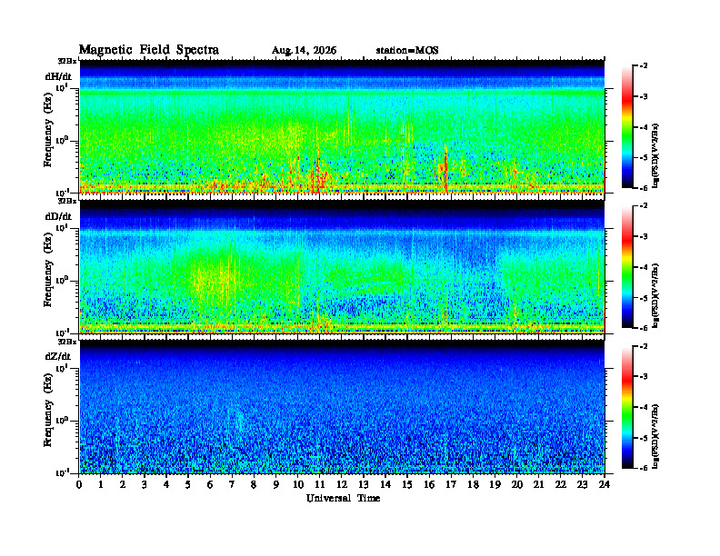Screen dimensions: 720x556
Task: Click hour 4 on the time axis
Action: click(x=166, y=484)
